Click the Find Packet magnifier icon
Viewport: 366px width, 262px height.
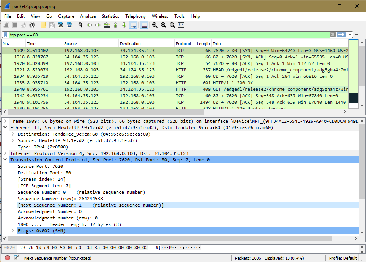[x=80, y=25]
